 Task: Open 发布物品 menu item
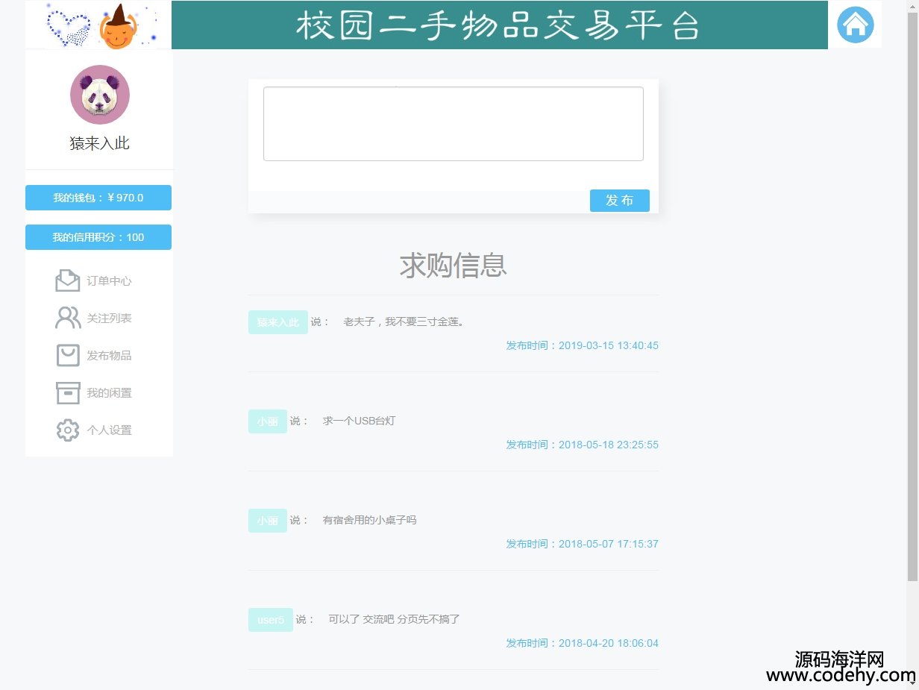109,356
